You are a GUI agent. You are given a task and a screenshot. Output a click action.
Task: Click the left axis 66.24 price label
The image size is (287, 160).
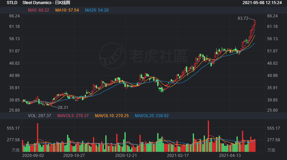tap(14, 16)
